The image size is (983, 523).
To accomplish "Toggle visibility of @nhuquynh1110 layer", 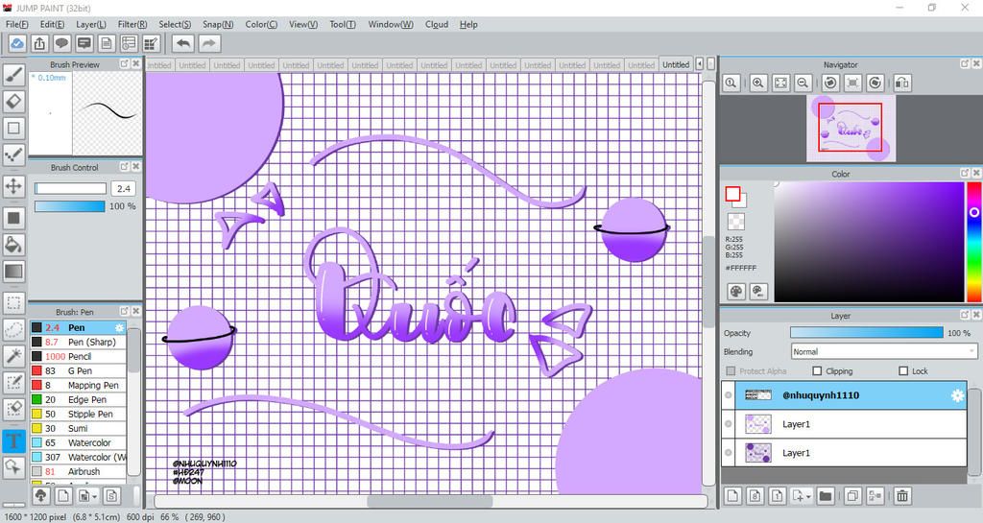I will tap(728, 395).
